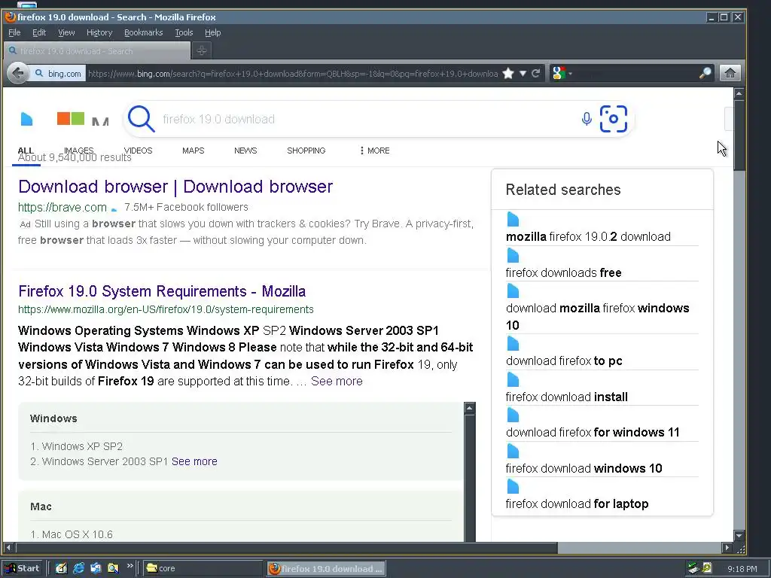Go back with the browser back arrow

[18, 74]
